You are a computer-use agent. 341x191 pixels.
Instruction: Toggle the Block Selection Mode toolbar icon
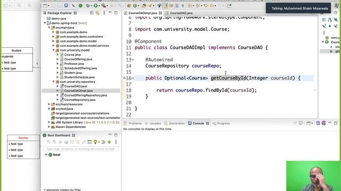point(177,6)
